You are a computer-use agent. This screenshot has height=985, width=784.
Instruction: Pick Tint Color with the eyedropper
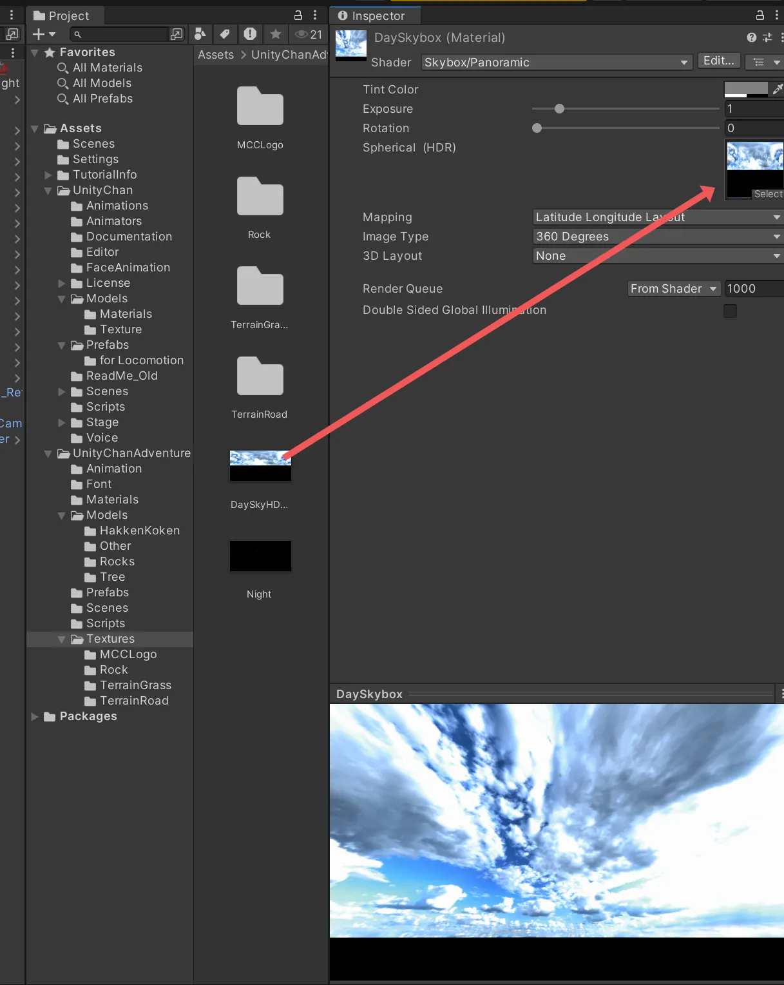pos(778,90)
